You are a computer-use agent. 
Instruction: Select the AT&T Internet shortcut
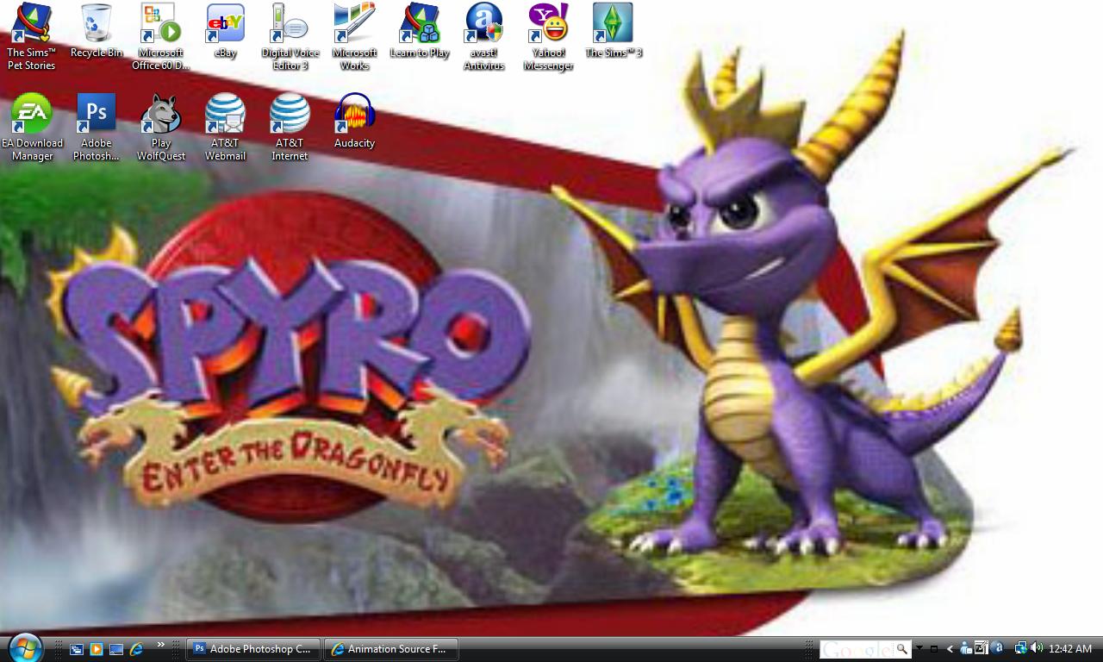tap(290, 127)
